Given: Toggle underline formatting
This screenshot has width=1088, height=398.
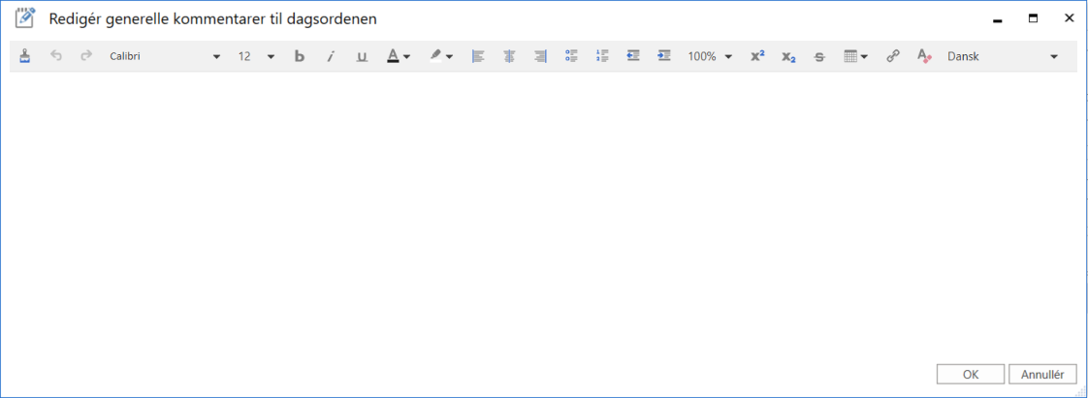Looking at the screenshot, I should click(x=362, y=56).
